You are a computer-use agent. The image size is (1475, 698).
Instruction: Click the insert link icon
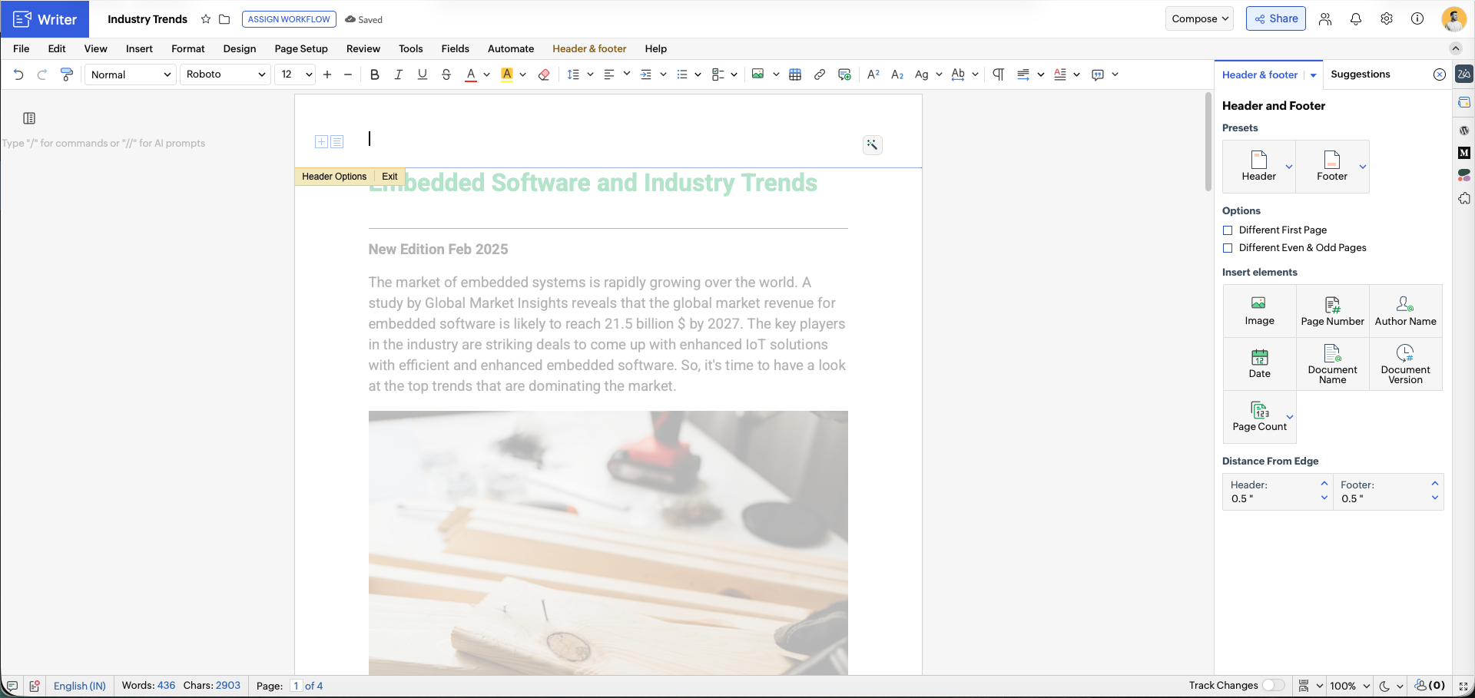820,74
